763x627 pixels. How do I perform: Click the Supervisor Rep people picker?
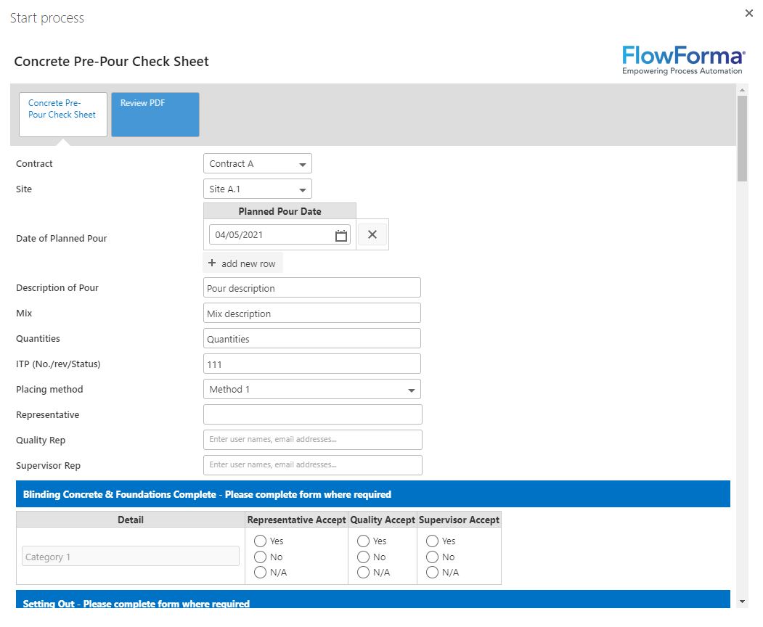[x=313, y=465]
